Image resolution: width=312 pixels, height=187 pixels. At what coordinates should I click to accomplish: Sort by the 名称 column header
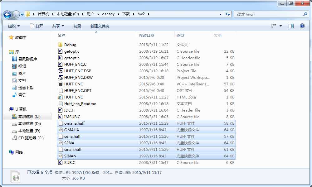click(61, 35)
